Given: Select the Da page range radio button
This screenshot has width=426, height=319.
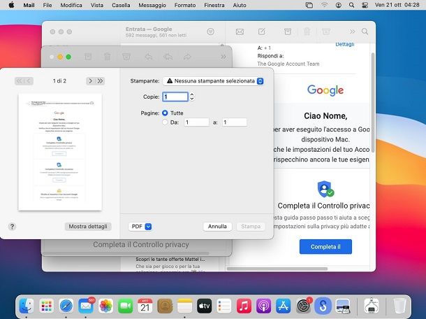Looking at the screenshot, I should (x=165, y=122).
